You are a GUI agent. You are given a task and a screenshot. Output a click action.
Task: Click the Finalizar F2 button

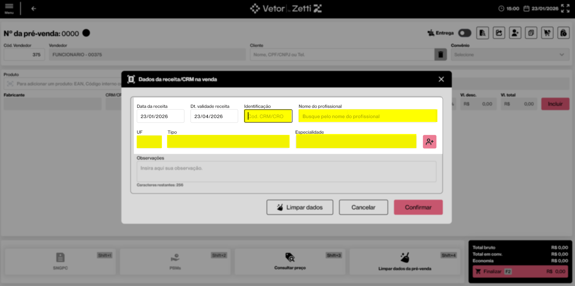520,272
